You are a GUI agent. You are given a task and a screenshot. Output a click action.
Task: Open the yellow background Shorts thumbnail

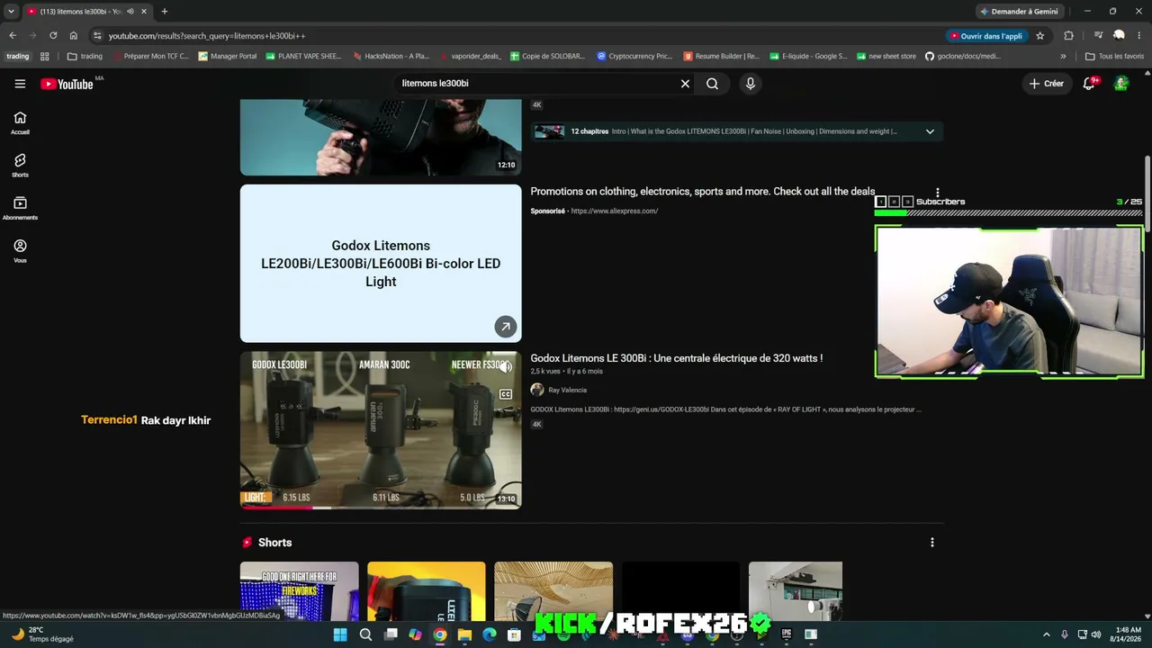[x=427, y=590]
